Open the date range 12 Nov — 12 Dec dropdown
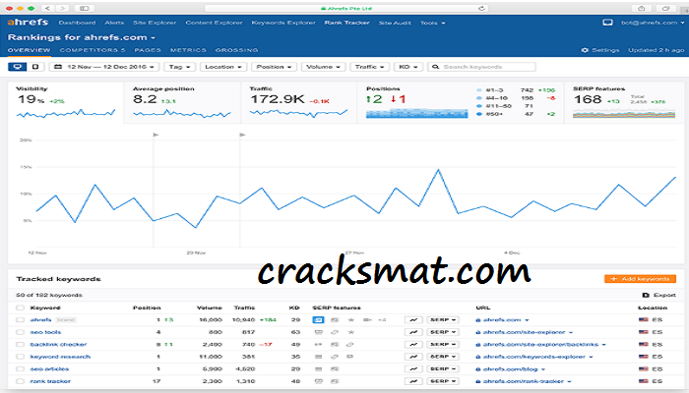 [x=103, y=67]
